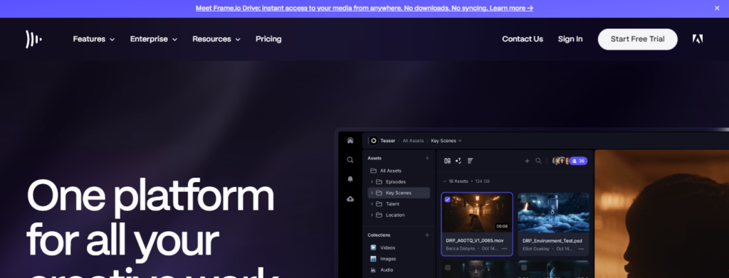Click the Frame.io logo in the header
The width and height of the screenshot is (729, 278).
coord(33,39)
